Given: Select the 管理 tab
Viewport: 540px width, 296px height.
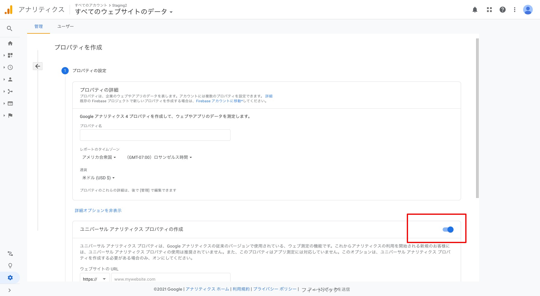Looking at the screenshot, I should (39, 26).
